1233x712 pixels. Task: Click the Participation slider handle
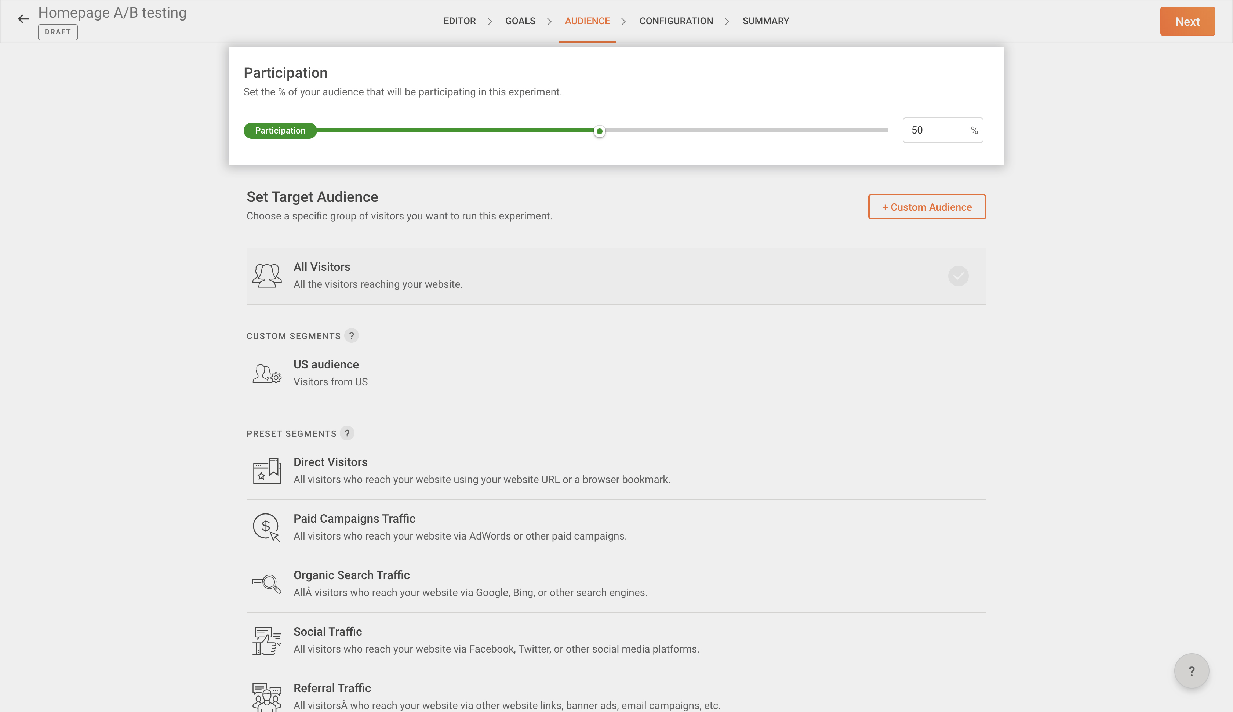tap(599, 131)
